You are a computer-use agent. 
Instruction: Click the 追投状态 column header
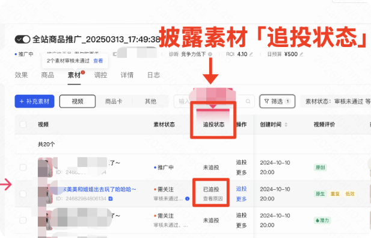pos(213,125)
